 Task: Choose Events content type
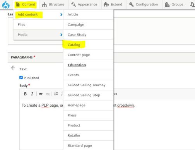pos(88,75)
